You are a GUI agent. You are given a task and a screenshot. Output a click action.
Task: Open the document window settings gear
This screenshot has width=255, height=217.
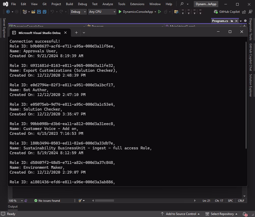(245, 21)
